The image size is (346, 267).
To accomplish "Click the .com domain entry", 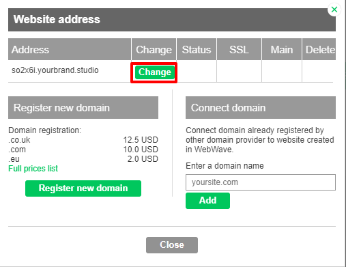I will (17, 150).
